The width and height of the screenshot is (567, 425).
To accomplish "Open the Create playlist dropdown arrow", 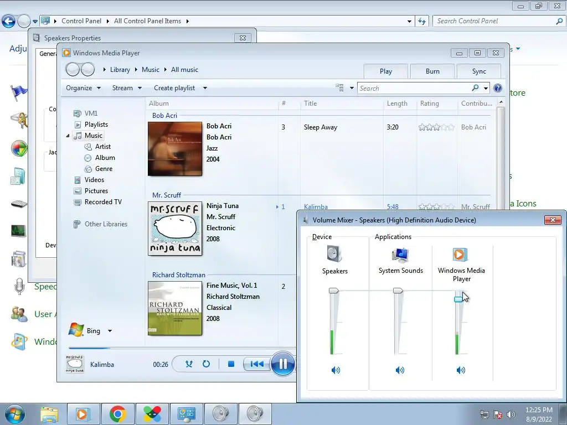I will click(205, 88).
